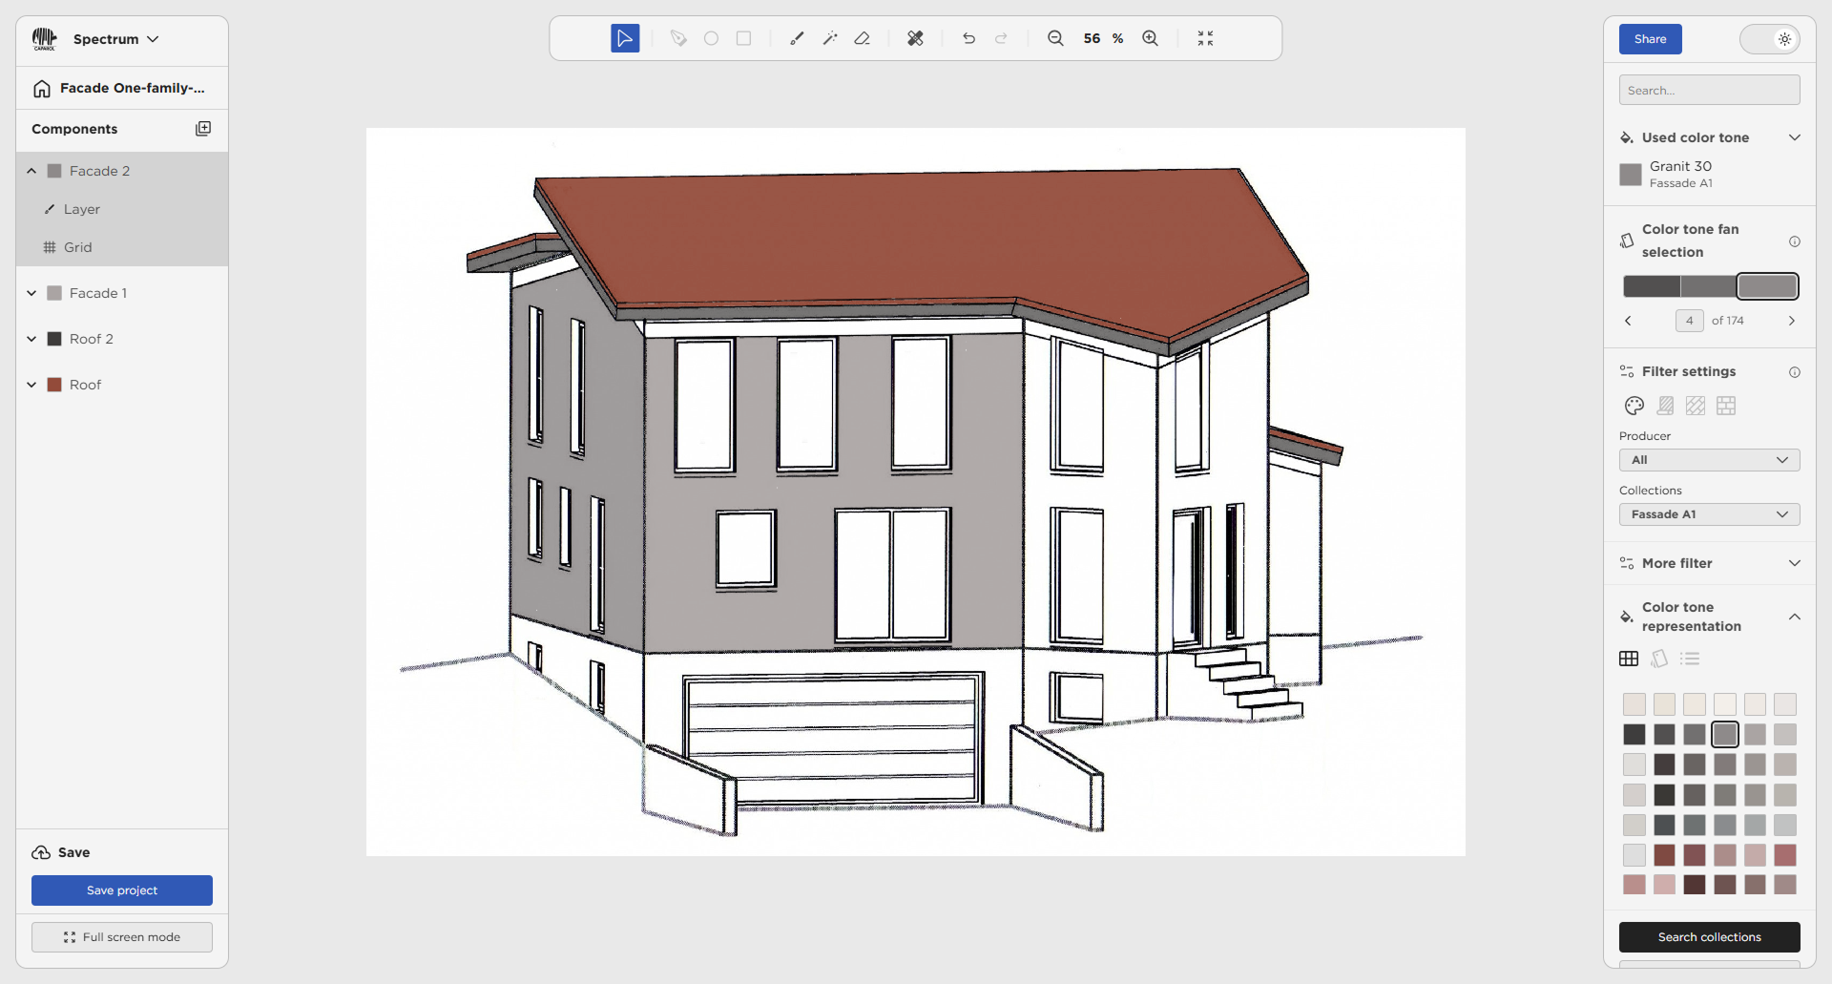Enable the color palette filter type
This screenshot has width=1832, height=984.
click(1634, 406)
